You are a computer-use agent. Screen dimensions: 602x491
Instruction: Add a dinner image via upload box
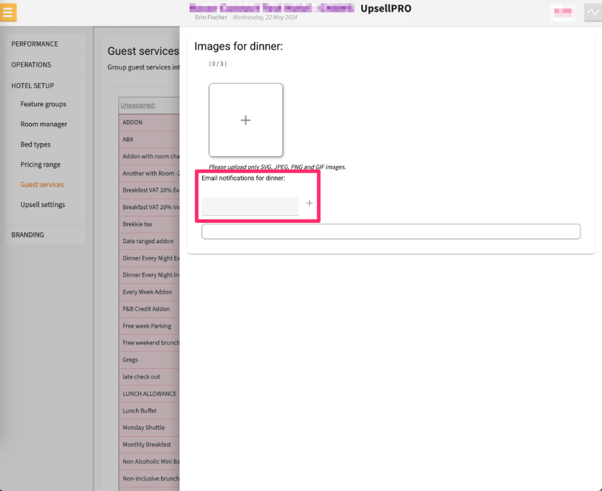pyautogui.click(x=246, y=120)
